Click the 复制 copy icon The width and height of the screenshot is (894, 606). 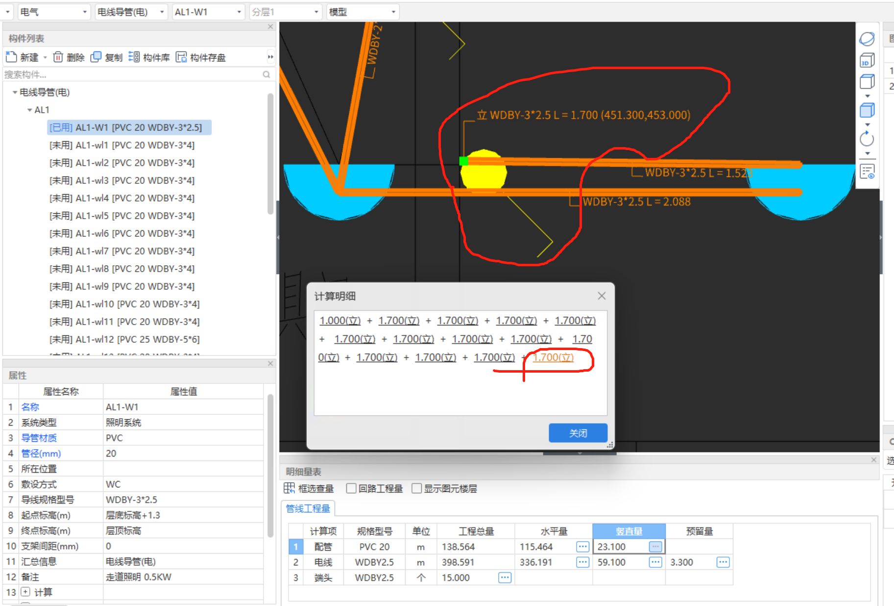tap(96, 57)
